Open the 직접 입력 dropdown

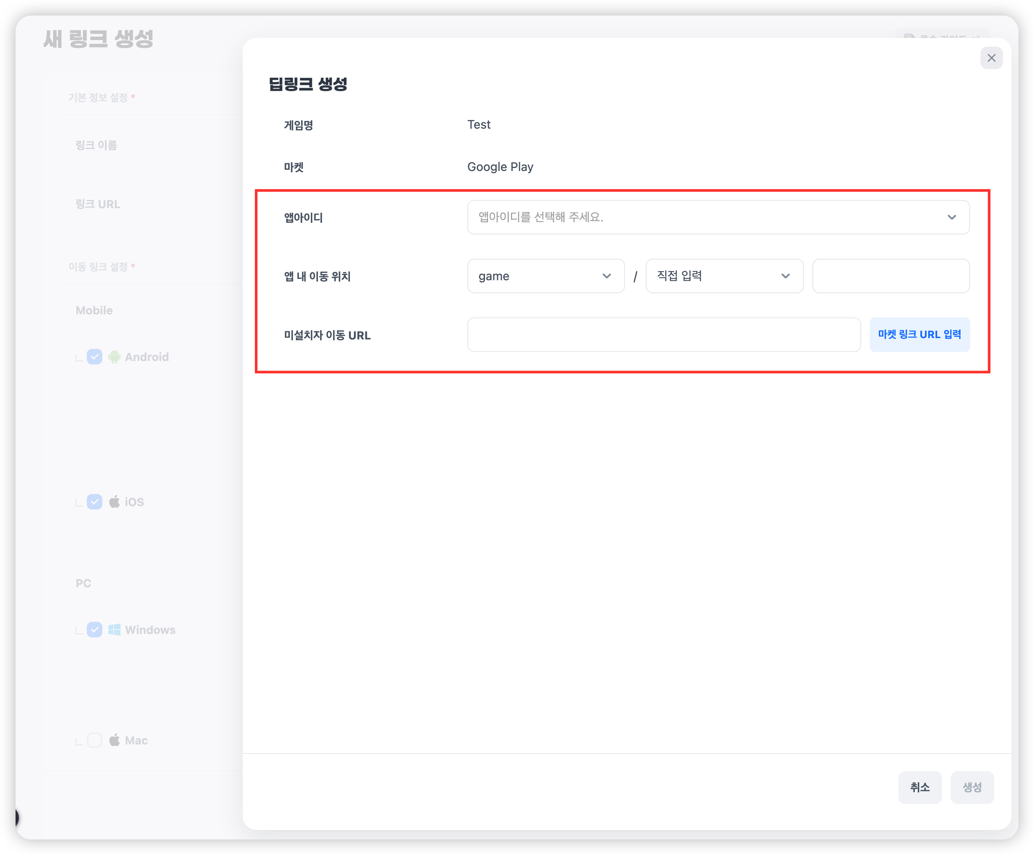(724, 276)
